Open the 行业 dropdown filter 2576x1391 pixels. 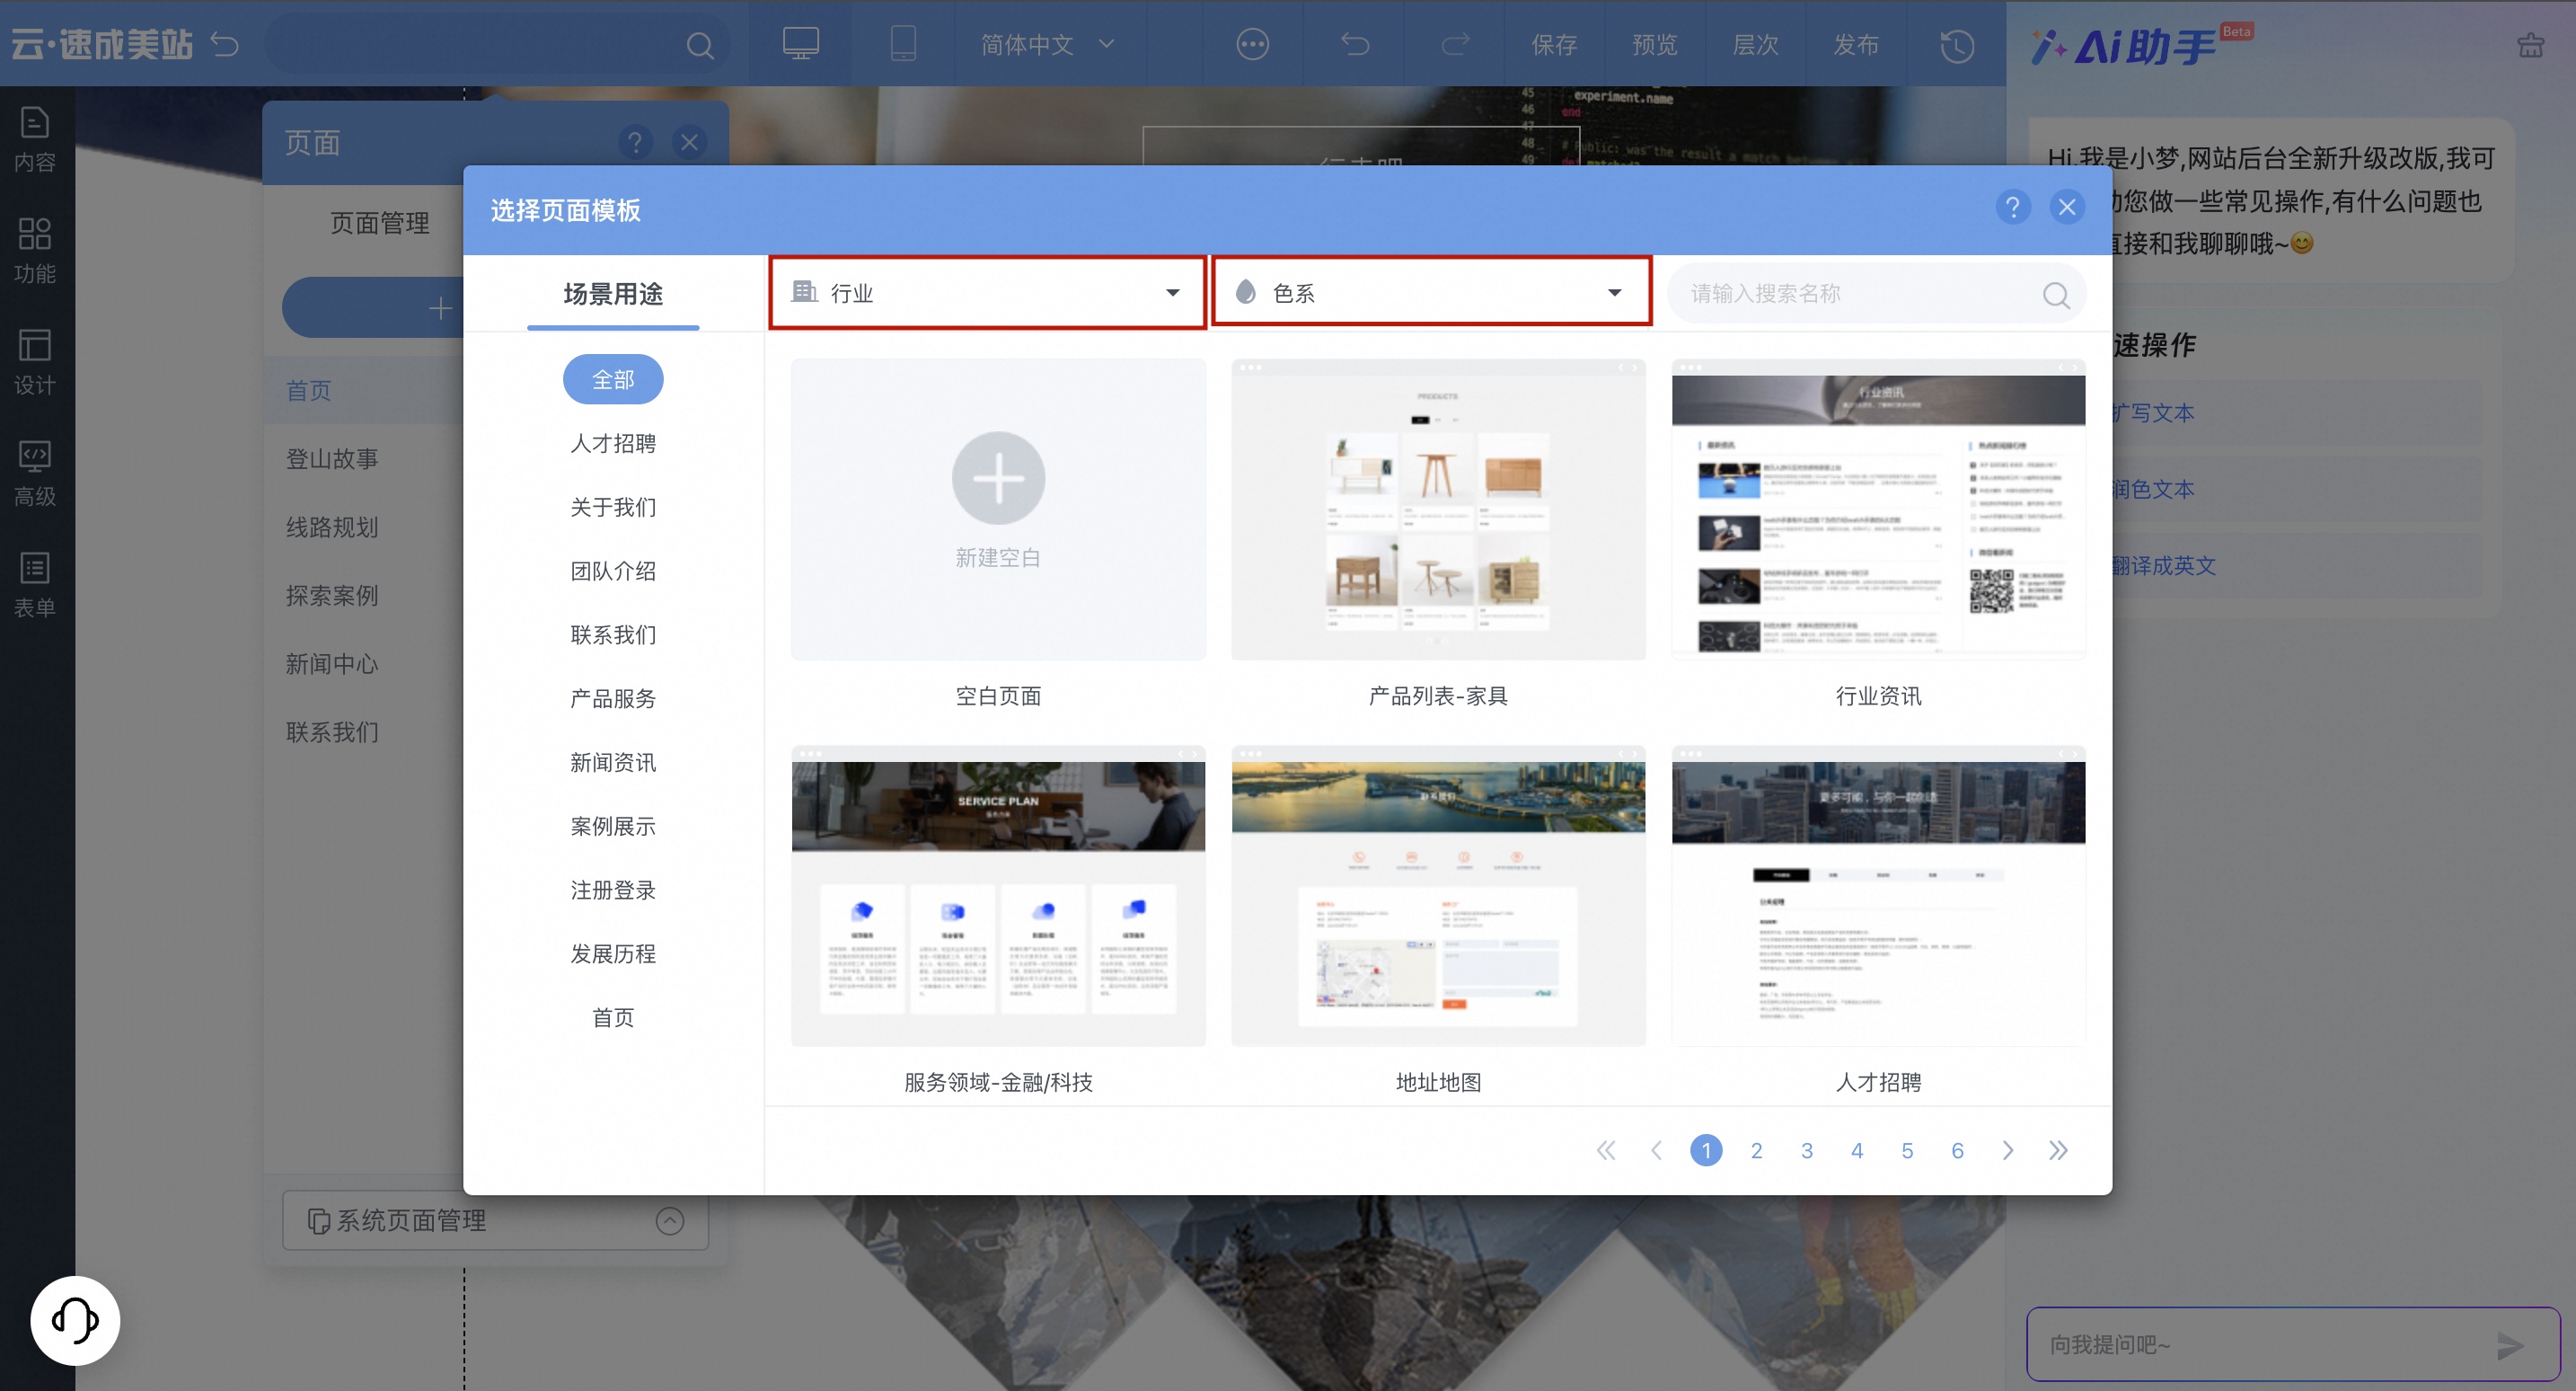(987, 292)
